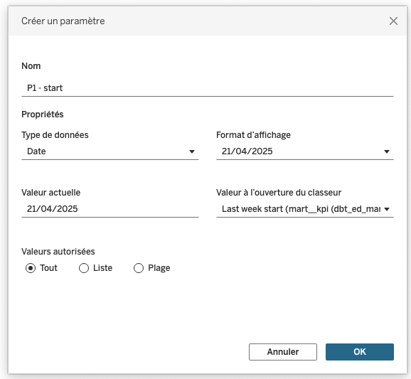Screen dimensions: 411x379
Task: Click the arrow icon of Format d'affichage
Action: [387, 151]
